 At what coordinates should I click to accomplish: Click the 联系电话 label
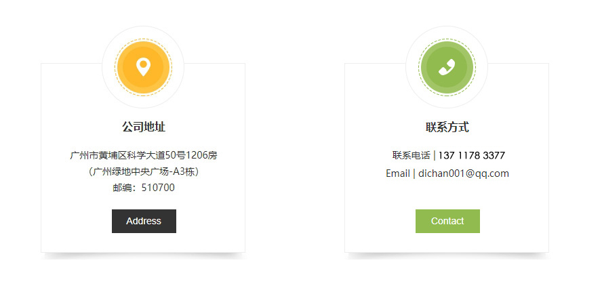click(412, 155)
